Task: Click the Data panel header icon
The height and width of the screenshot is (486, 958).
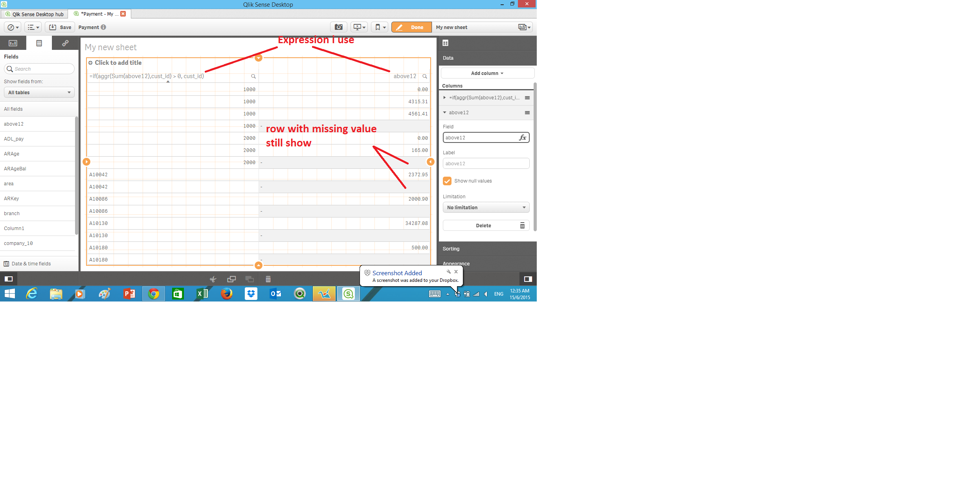Action: [446, 43]
